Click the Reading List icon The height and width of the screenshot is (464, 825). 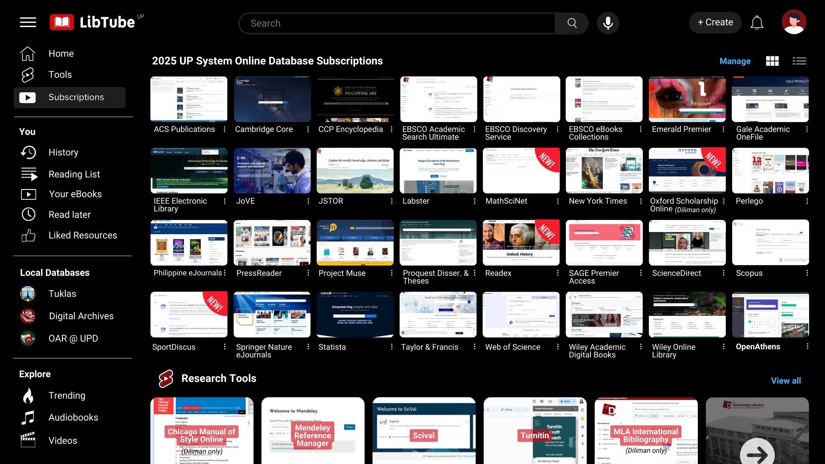pyautogui.click(x=29, y=174)
